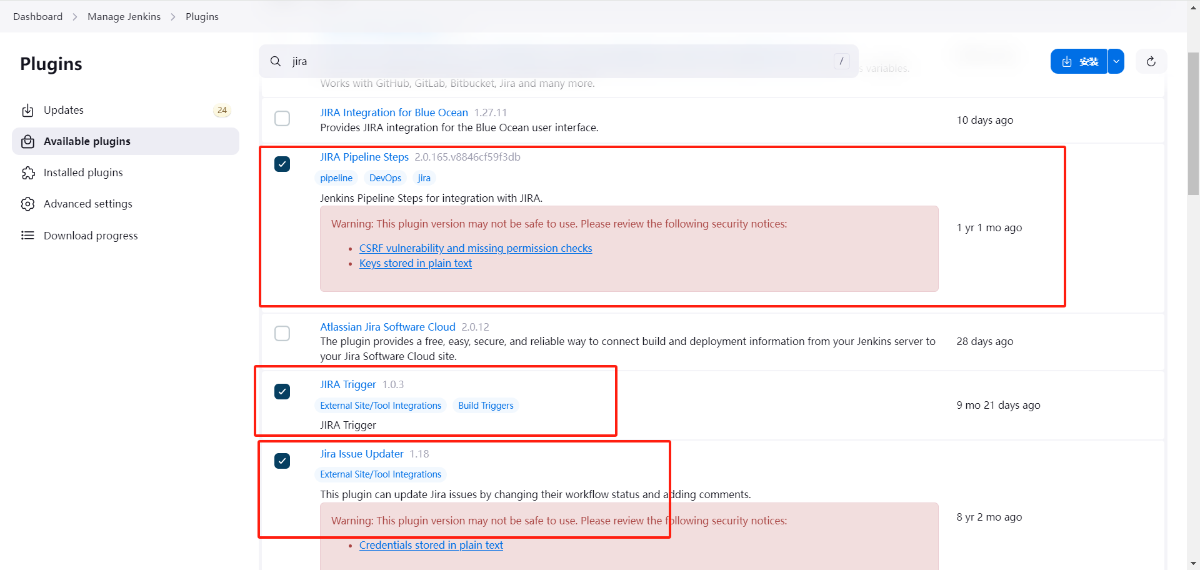
Task: Open Credentials stored in plain text notice
Action: pyautogui.click(x=431, y=545)
